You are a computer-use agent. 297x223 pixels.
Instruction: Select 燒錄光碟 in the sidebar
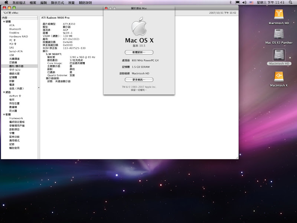(14, 74)
